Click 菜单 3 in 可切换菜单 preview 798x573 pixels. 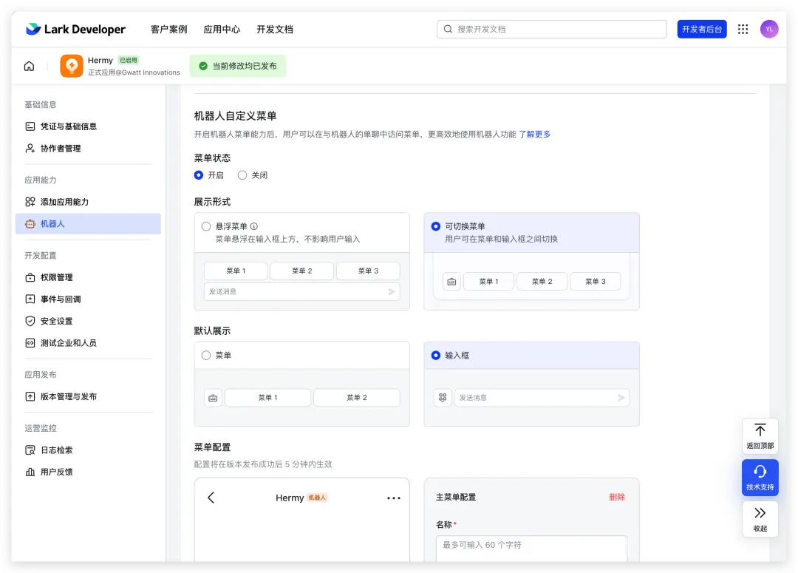595,281
